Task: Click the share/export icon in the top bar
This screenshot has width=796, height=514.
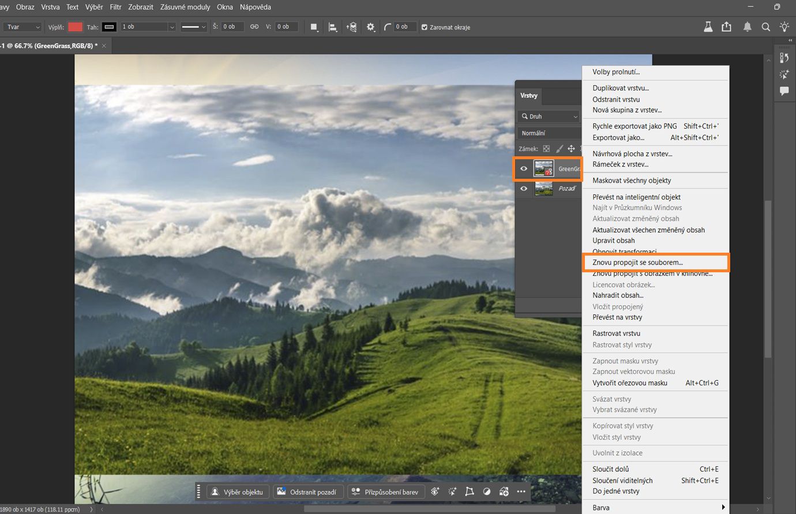Action: point(726,27)
